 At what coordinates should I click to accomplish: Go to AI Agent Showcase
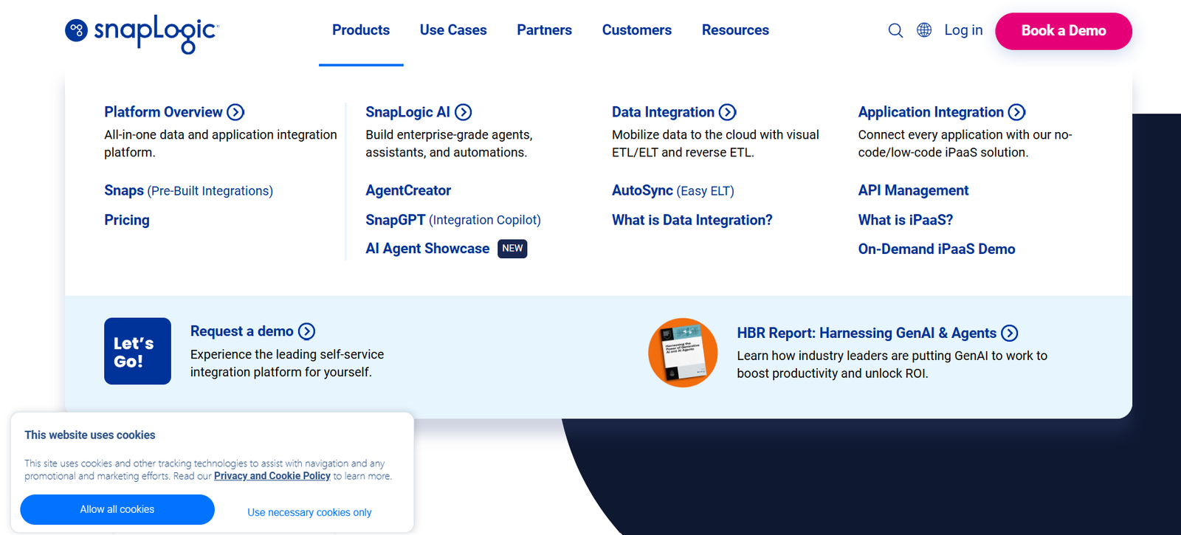pos(427,249)
